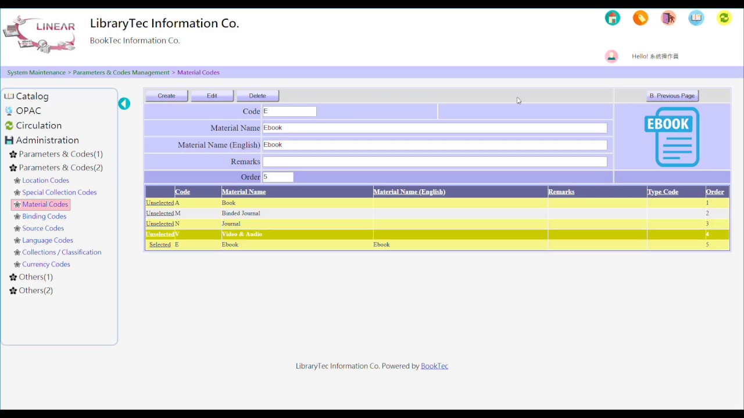Expand Others(1) section
Screen dimensions: 744x418
click(36, 277)
